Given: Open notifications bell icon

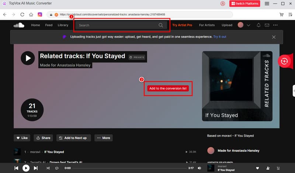Looking at the screenshot, I should pos(258,25).
